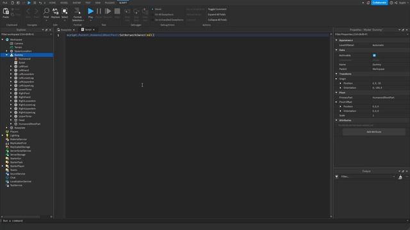Open the Find tool in the ribbon
The height and width of the screenshot is (230, 410).
46,11
